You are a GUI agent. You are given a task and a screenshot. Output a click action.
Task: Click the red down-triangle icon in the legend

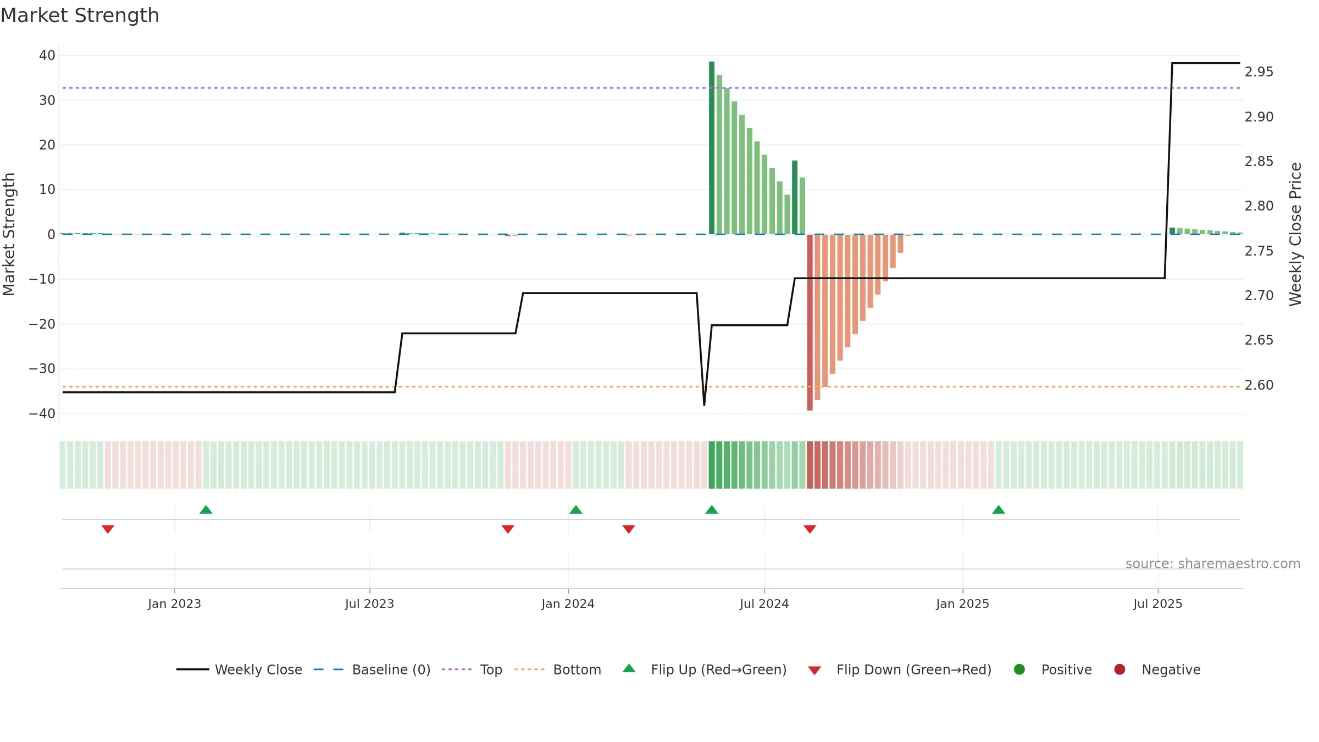click(x=815, y=671)
